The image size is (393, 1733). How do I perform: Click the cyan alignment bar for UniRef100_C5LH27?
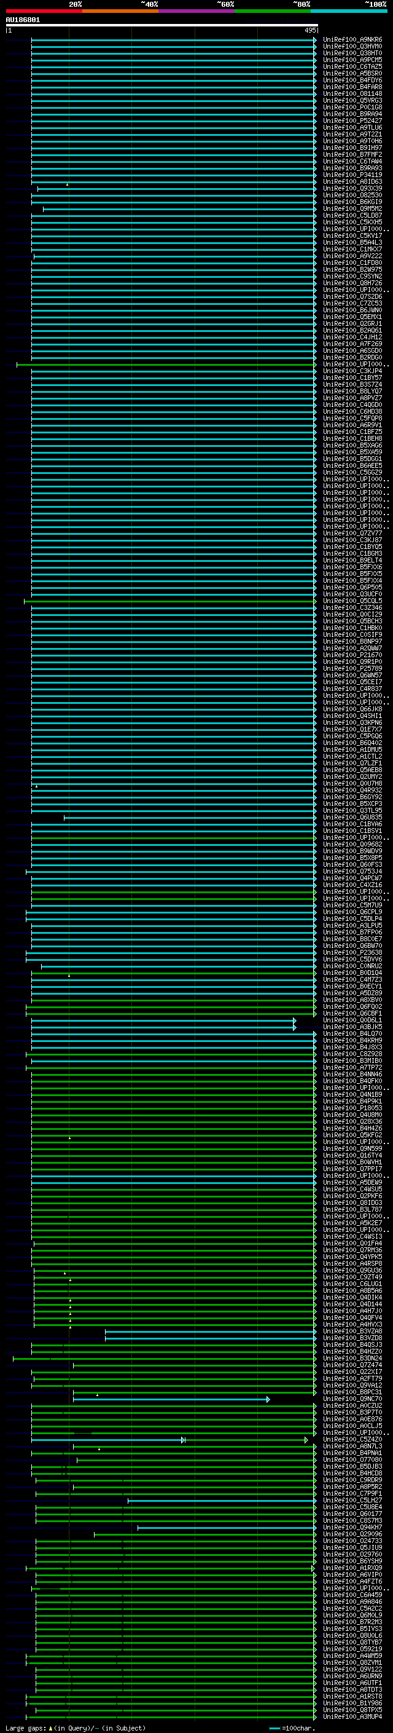coord(222,1500)
